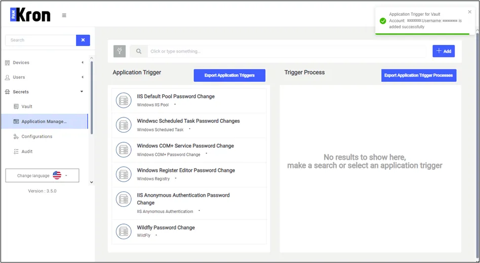Image resolution: width=480 pixels, height=263 pixels.
Task: Click the filter funnel icon
Action: click(119, 52)
